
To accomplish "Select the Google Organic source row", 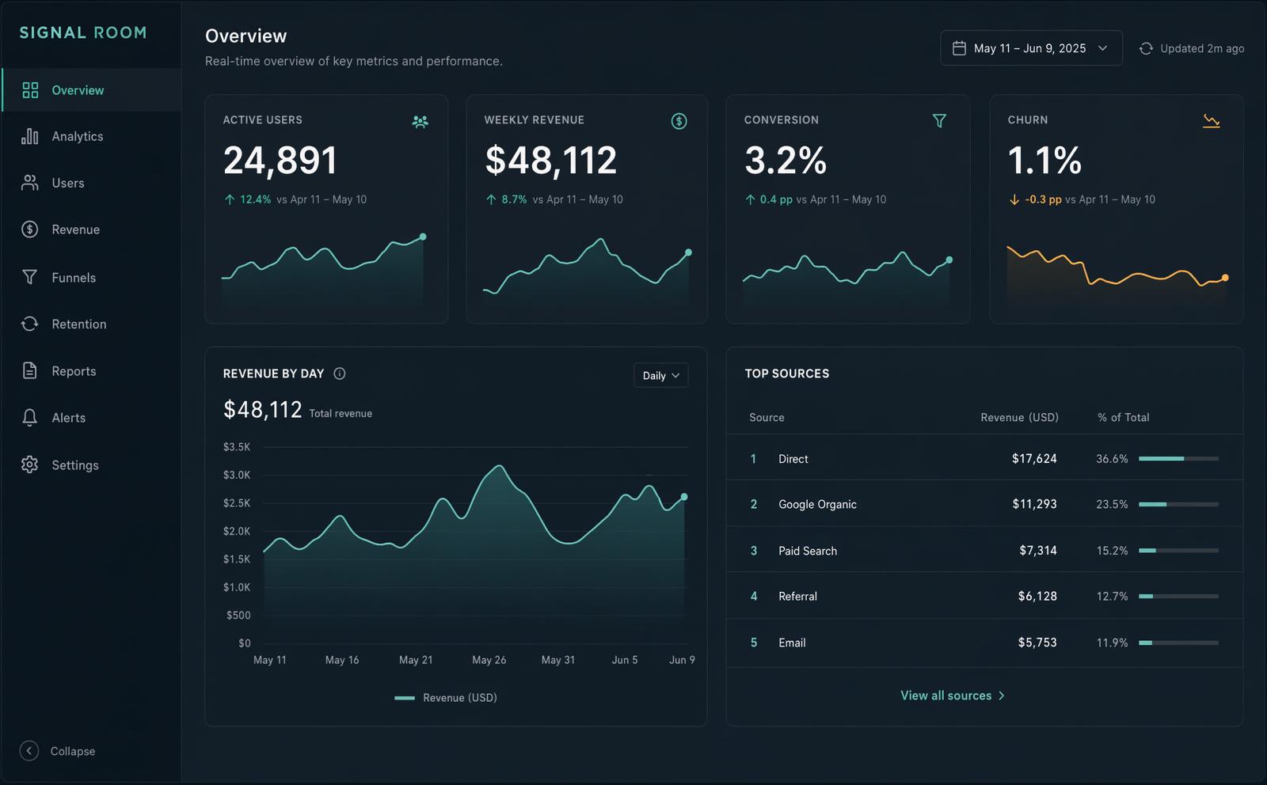I will (817, 505).
